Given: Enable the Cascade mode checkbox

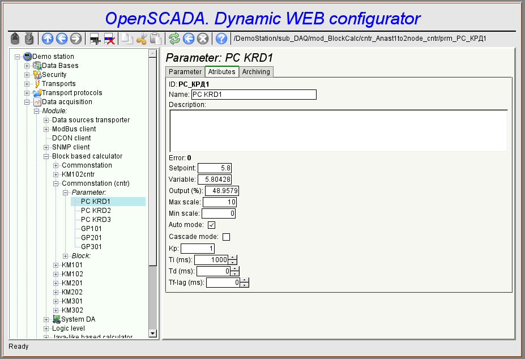Looking at the screenshot, I should 227,237.
